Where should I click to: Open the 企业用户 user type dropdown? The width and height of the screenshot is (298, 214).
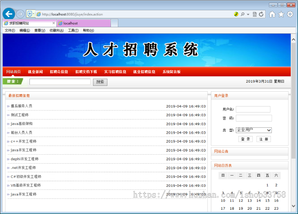pos(253,130)
